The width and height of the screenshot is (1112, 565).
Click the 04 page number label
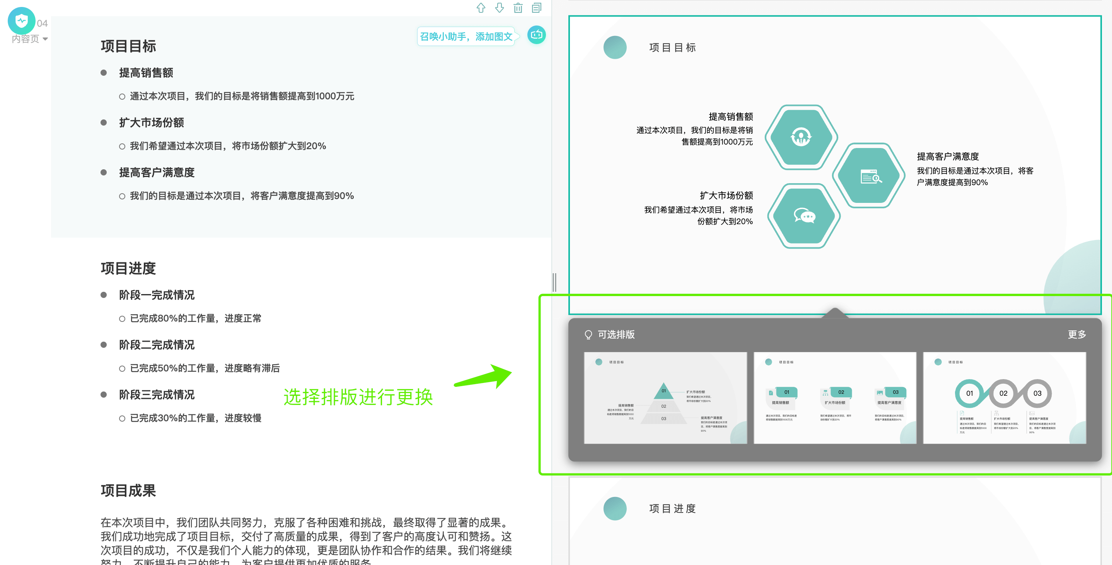42,23
